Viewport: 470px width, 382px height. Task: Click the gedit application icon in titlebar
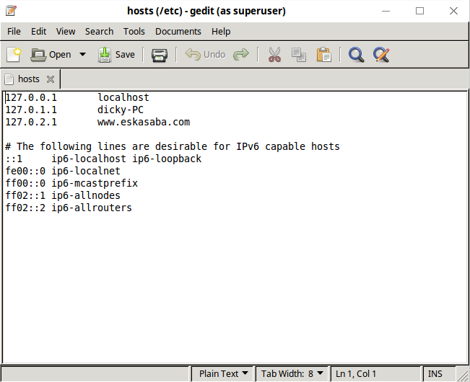pyautogui.click(x=11, y=11)
